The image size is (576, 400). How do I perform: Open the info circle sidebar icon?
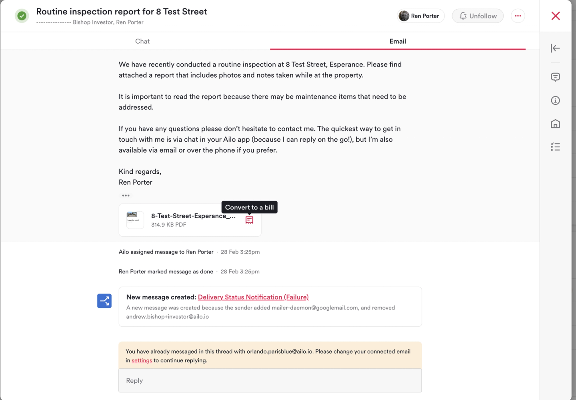tap(555, 101)
